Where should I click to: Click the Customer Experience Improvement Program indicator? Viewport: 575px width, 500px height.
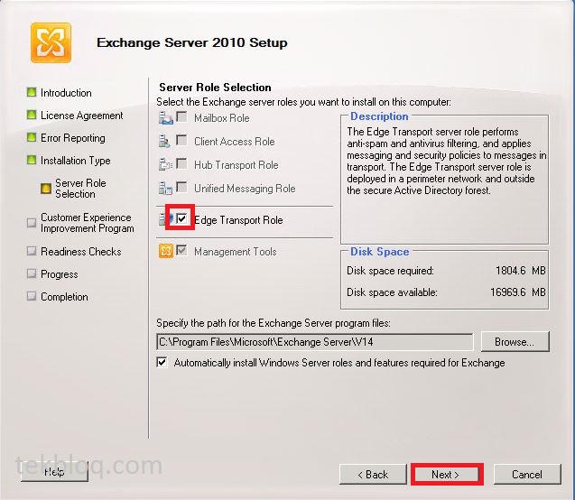coord(32,223)
